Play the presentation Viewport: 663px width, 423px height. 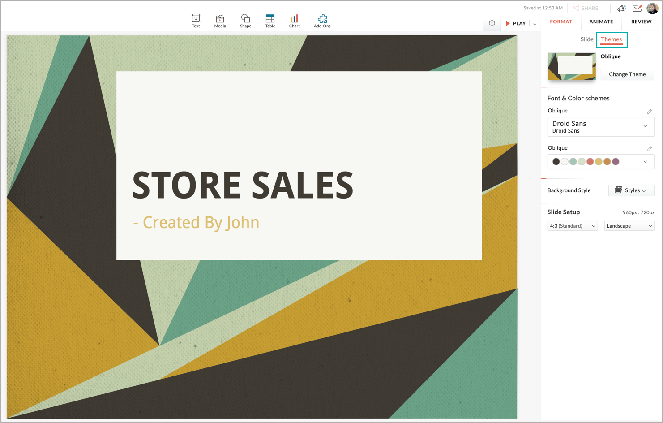tap(516, 23)
